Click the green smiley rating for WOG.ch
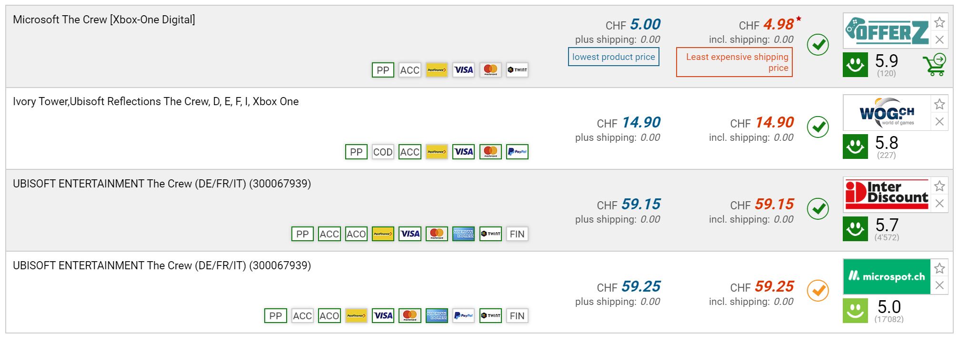 point(855,146)
